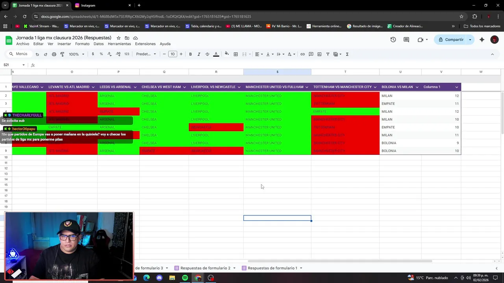Print the spreadsheet using printer icon
Image resolution: width=504 pixels, height=283 pixels.
coord(54,54)
